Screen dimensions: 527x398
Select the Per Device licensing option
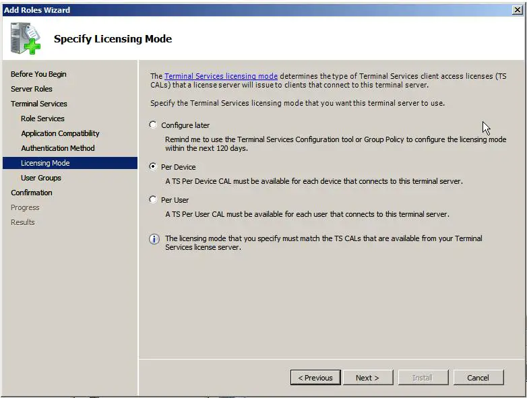pyautogui.click(x=154, y=166)
